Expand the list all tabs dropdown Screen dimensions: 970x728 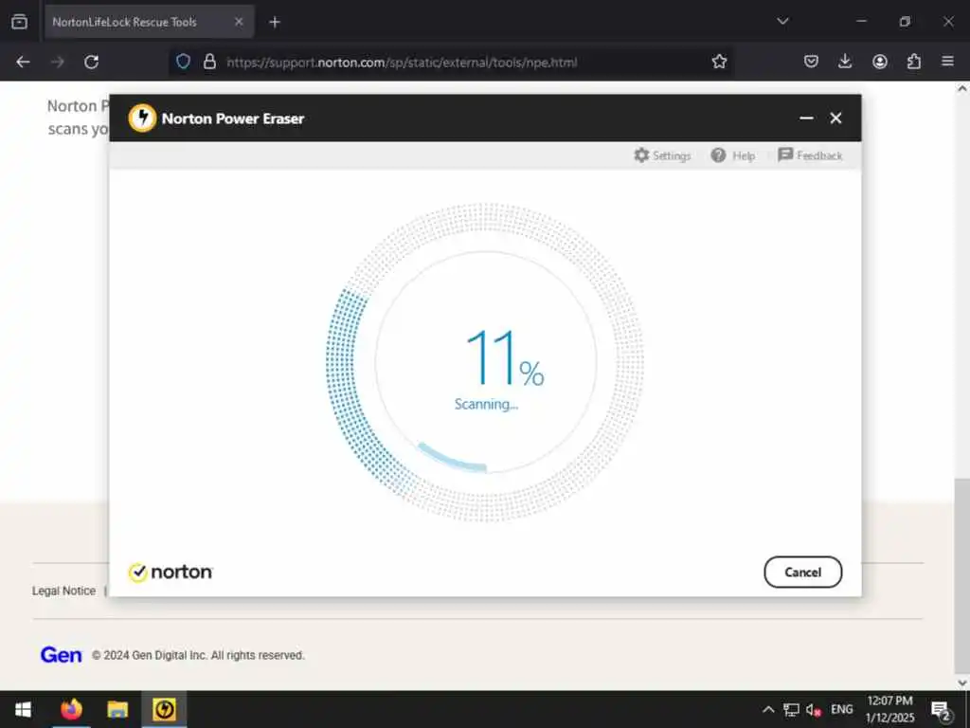(782, 22)
